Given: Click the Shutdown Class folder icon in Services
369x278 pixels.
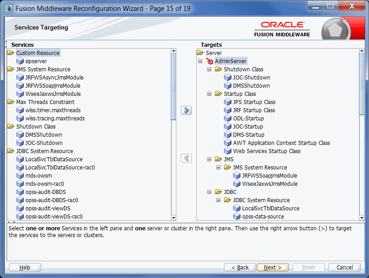Looking at the screenshot, I should point(11,126).
